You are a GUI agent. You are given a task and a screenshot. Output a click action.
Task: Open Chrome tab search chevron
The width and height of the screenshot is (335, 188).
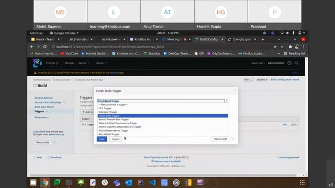point(279,39)
